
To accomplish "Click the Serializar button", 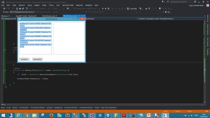I will click(24, 59).
